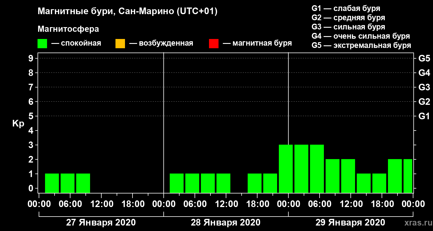Screen dimensions: 433x231
Task: Click the '0' value on Kp axis
Action: point(31,188)
